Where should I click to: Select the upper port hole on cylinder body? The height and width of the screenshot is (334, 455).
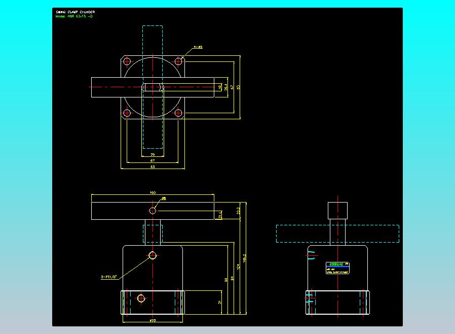(x=153, y=255)
